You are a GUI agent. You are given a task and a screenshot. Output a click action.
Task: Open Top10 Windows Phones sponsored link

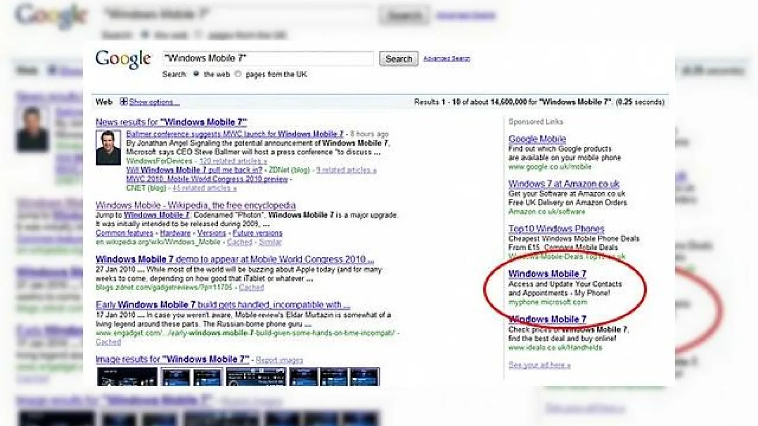pos(556,229)
